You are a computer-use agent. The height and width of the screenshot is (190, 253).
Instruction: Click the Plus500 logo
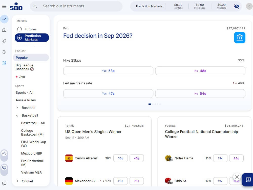tap(16, 7)
